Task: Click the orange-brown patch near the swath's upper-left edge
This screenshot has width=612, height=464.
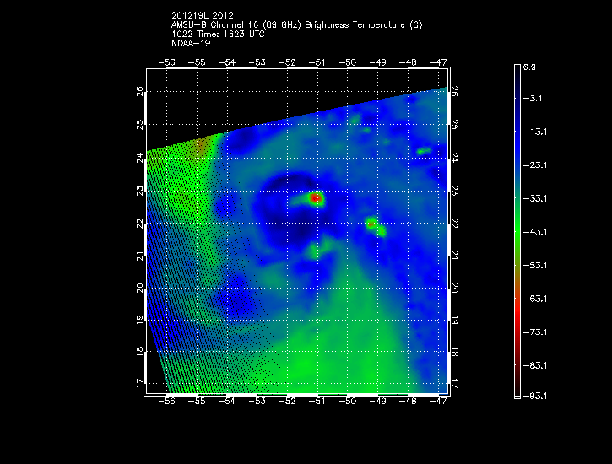Action: pyautogui.click(x=200, y=148)
